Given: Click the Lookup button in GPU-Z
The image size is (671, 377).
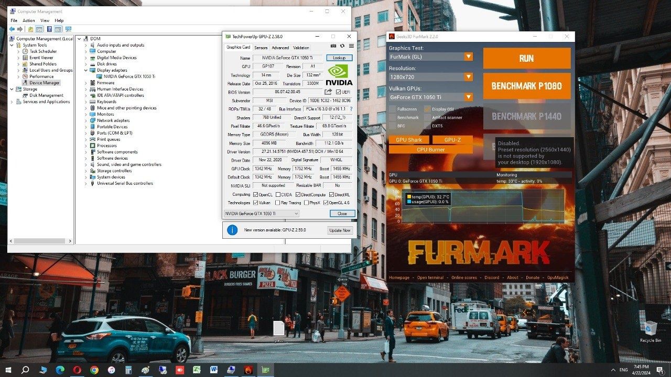Looking at the screenshot, I should [339, 58].
